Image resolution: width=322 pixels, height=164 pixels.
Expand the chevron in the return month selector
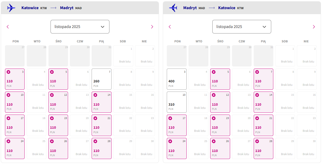click(264, 27)
